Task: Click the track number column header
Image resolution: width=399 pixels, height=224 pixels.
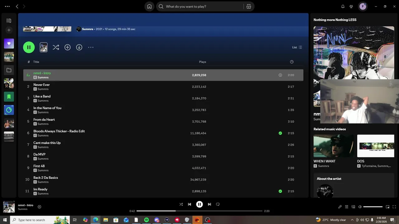Action: (x=29, y=62)
